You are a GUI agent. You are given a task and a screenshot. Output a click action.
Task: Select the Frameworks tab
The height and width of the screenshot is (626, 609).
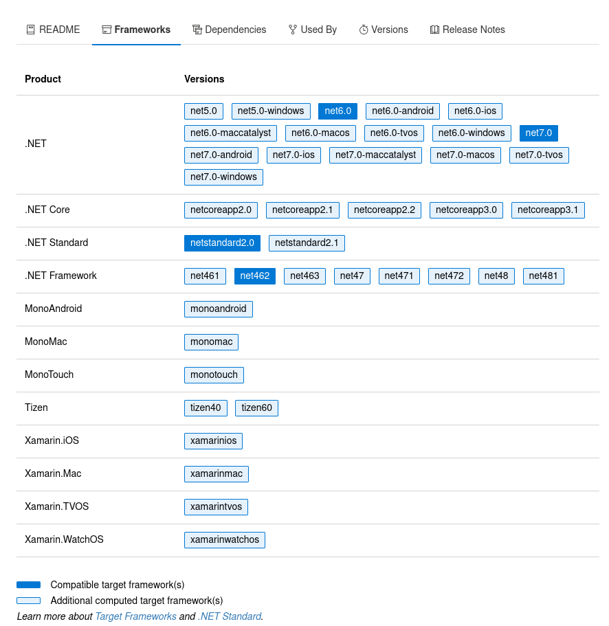tap(136, 30)
